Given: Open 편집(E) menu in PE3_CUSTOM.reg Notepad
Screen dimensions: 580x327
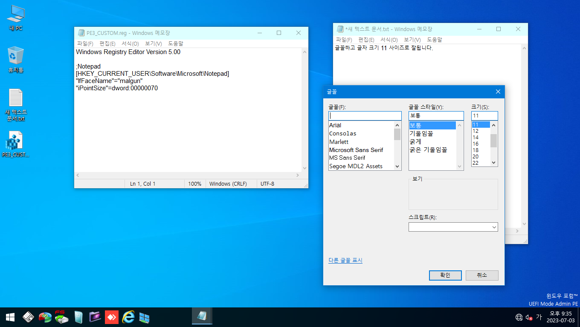Looking at the screenshot, I should (107, 43).
